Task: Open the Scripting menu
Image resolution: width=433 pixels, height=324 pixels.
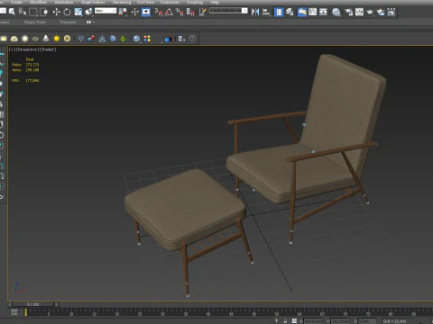Action: coord(195,2)
